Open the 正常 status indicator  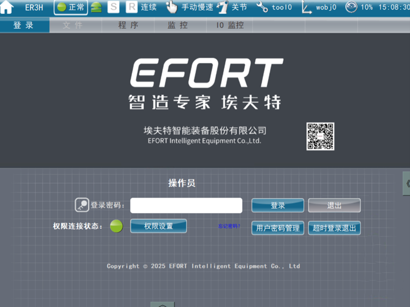pyautogui.click(x=70, y=7)
